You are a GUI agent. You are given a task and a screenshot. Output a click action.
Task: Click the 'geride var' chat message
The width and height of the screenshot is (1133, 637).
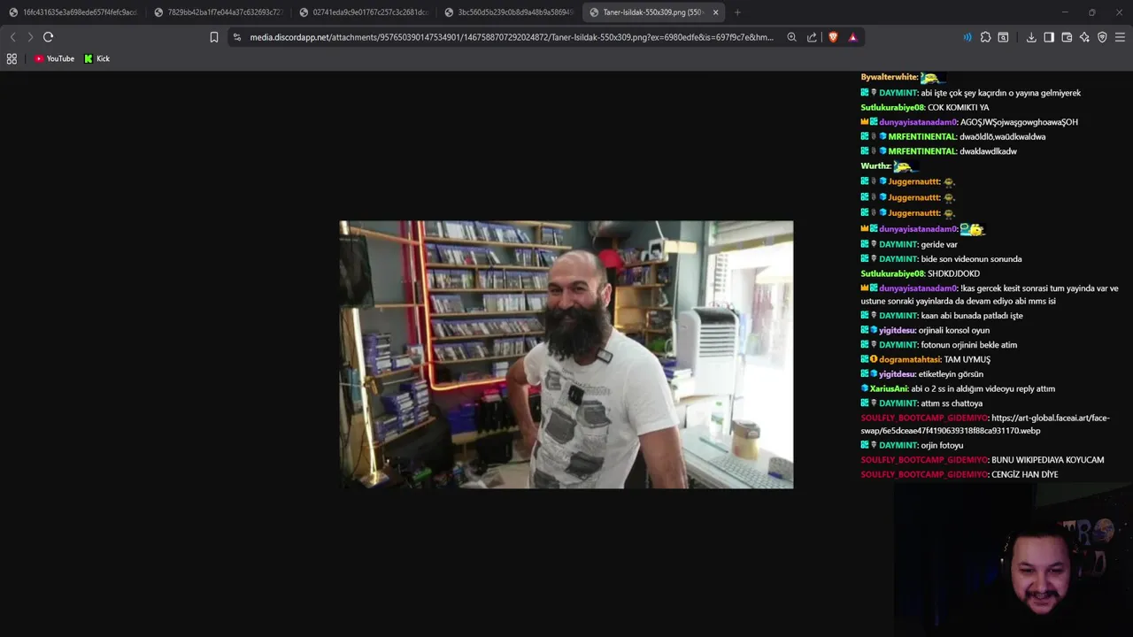point(939,244)
